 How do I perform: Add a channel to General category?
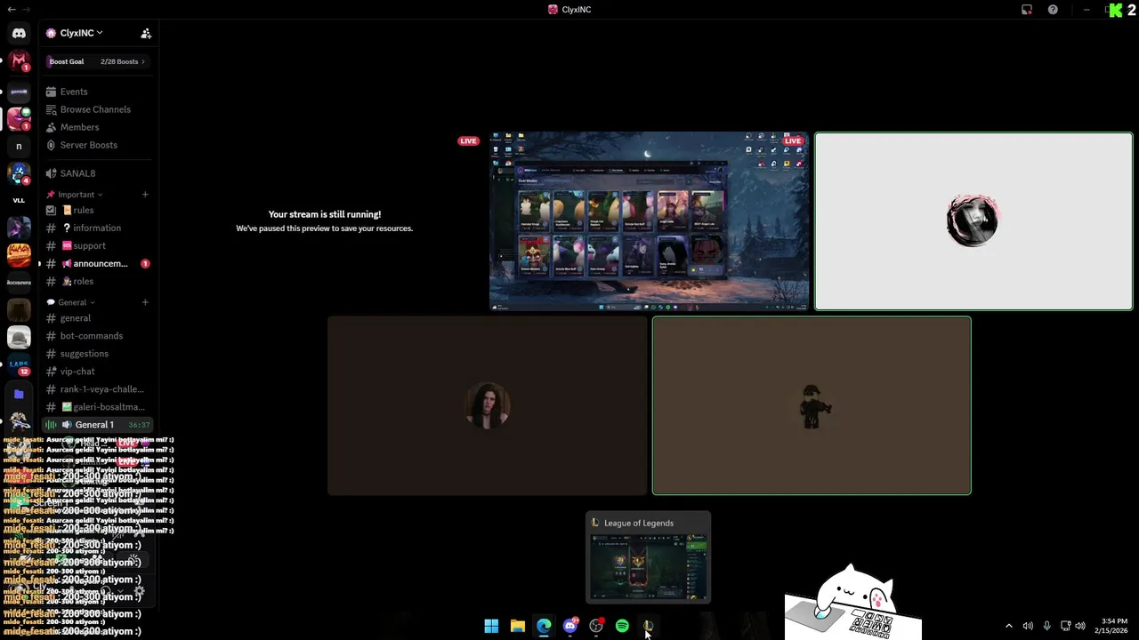pyautogui.click(x=145, y=302)
